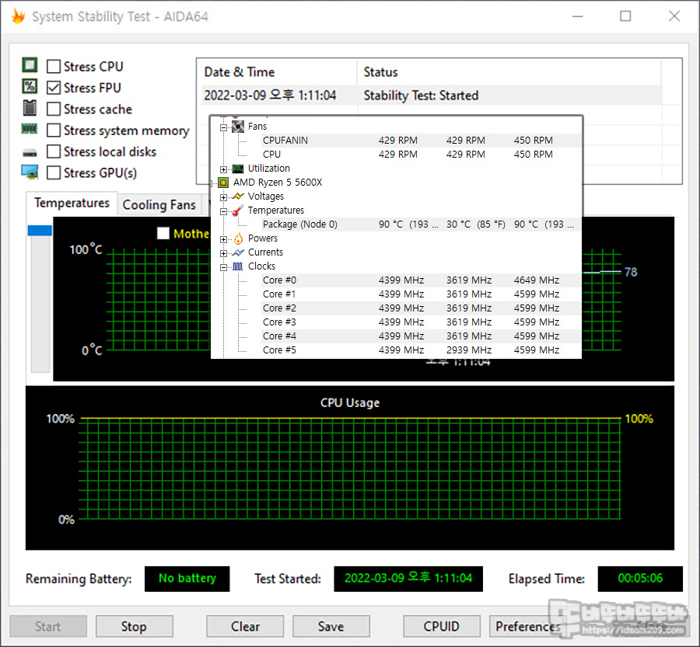700x647 pixels.
Task: Enable Stress system memory checkbox
Action: point(54,130)
